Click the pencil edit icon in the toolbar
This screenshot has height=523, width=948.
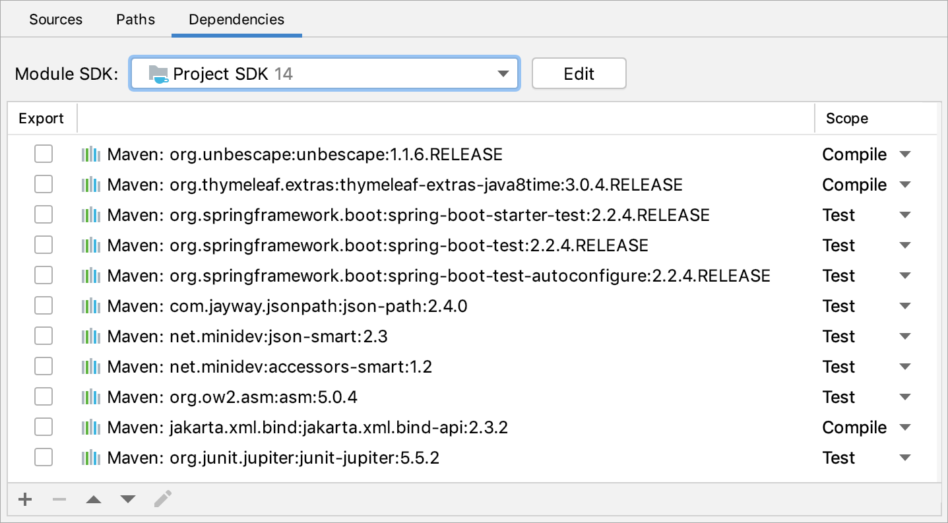[x=163, y=499]
